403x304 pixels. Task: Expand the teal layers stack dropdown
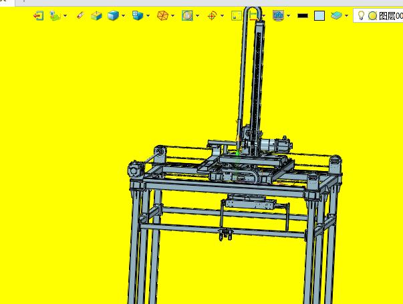point(346,16)
